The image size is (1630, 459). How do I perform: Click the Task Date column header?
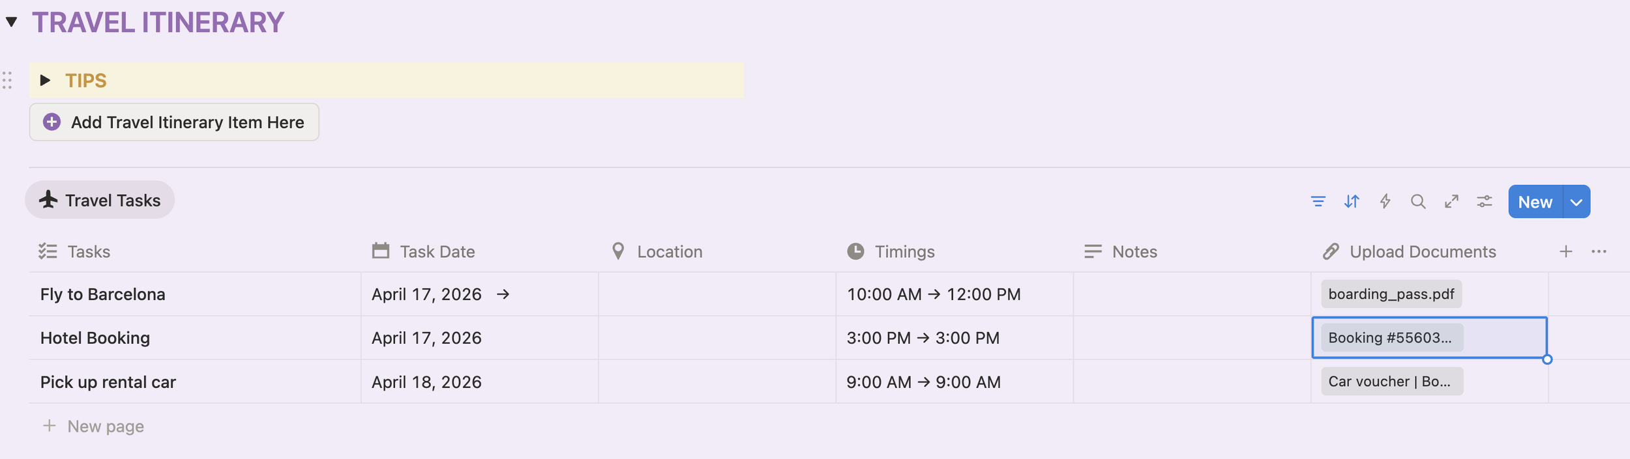pyautogui.click(x=437, y=252)
